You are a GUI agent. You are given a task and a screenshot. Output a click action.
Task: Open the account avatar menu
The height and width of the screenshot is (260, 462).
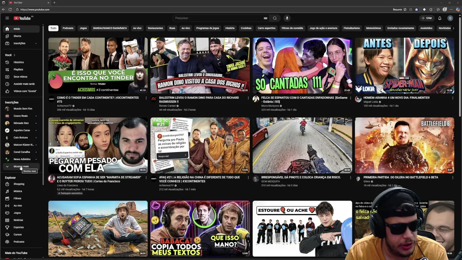[450, 18]
